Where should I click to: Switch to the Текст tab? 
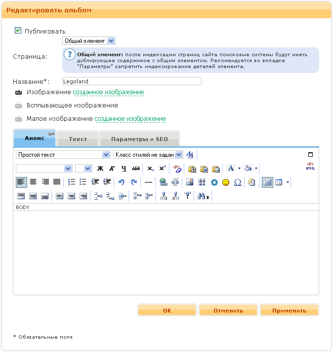[x=78, y=139]
